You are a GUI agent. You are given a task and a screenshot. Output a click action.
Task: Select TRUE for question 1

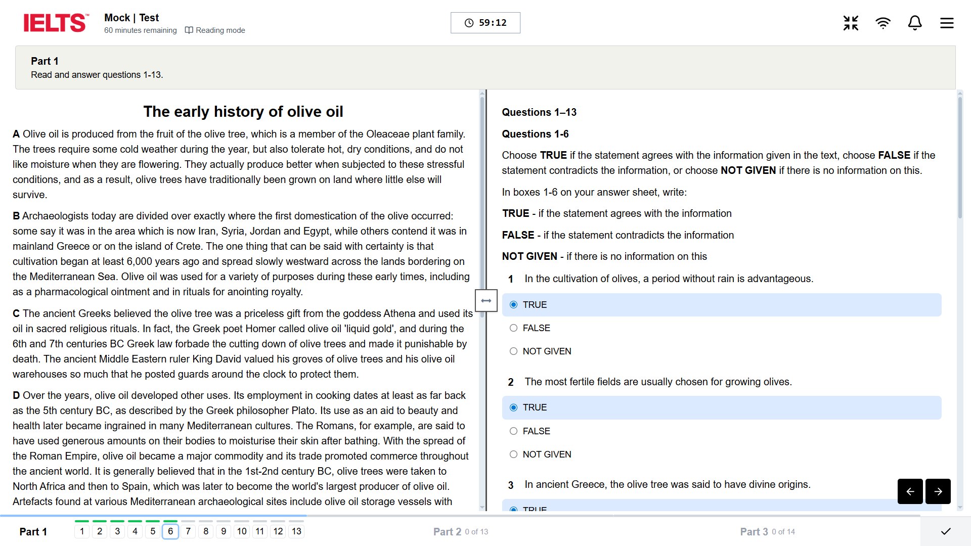coord(722,305)
